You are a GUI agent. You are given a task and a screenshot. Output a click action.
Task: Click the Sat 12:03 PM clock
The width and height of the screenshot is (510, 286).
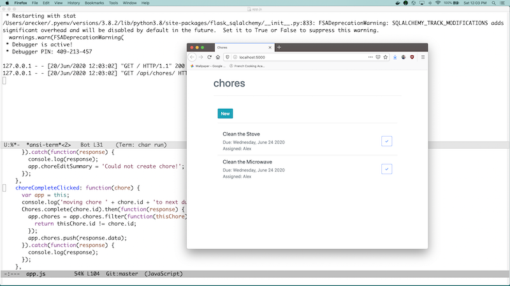(475, 3)
